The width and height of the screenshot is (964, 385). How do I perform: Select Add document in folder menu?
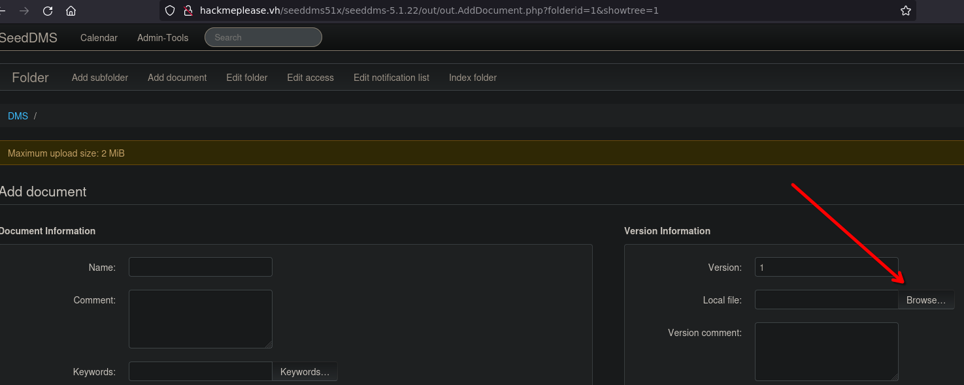(x=177, y=78)
